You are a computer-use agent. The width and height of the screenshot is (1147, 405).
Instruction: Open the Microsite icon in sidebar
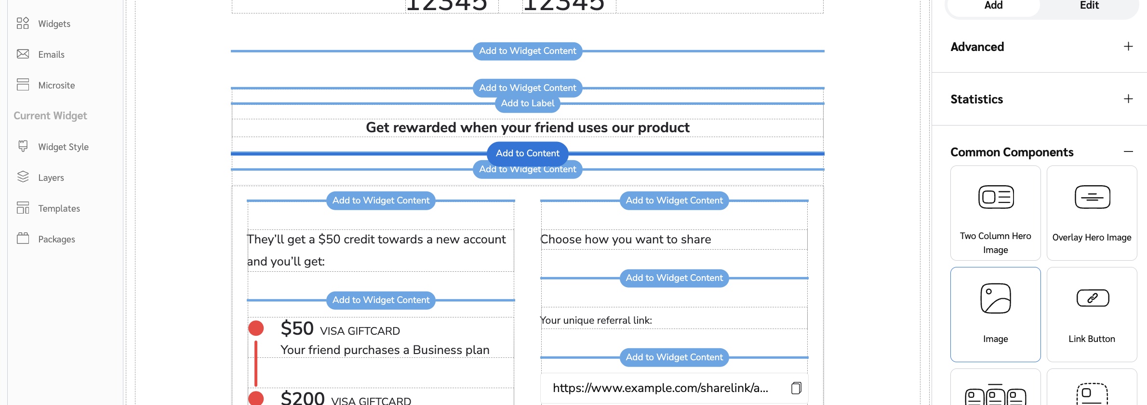tap(23, 85)
